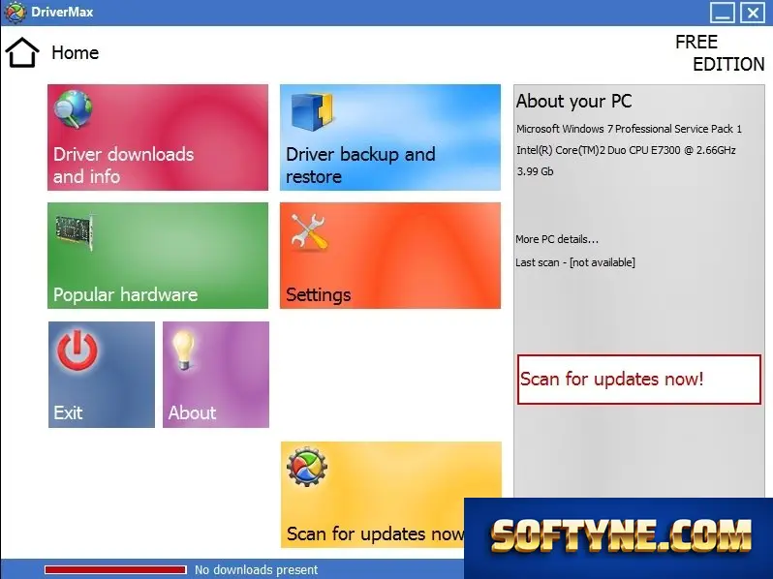Open the Driver backup and restore tile
This screenshot has height=579, width=773.
[x=390, y=137]
